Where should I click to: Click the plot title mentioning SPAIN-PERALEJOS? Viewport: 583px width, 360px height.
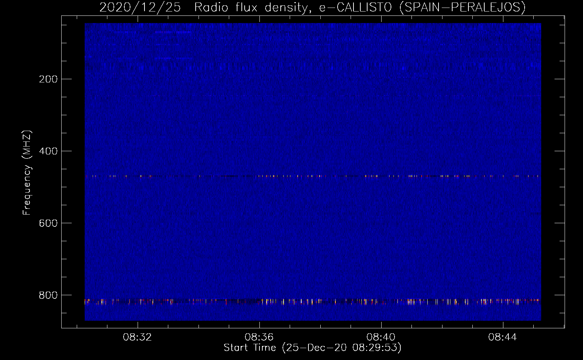click(312, 7)
